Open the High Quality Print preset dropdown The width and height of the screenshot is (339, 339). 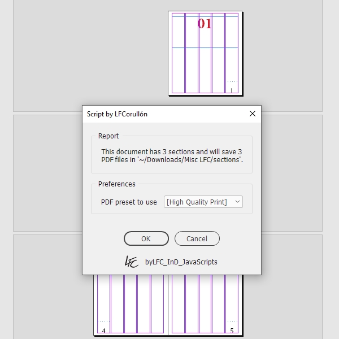click(x=203, y=202)
